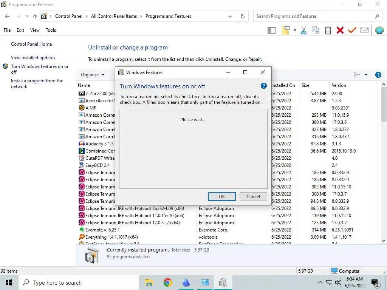The image size is (387, 290).
Task: Click Control Panel in the breadcrumb
Action: click(x=69, y=16)
